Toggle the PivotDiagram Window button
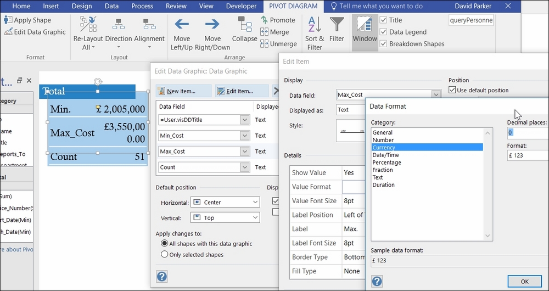The width and height of the screenshot is (549, 291). pyautogui.click(x=365, y=33)
